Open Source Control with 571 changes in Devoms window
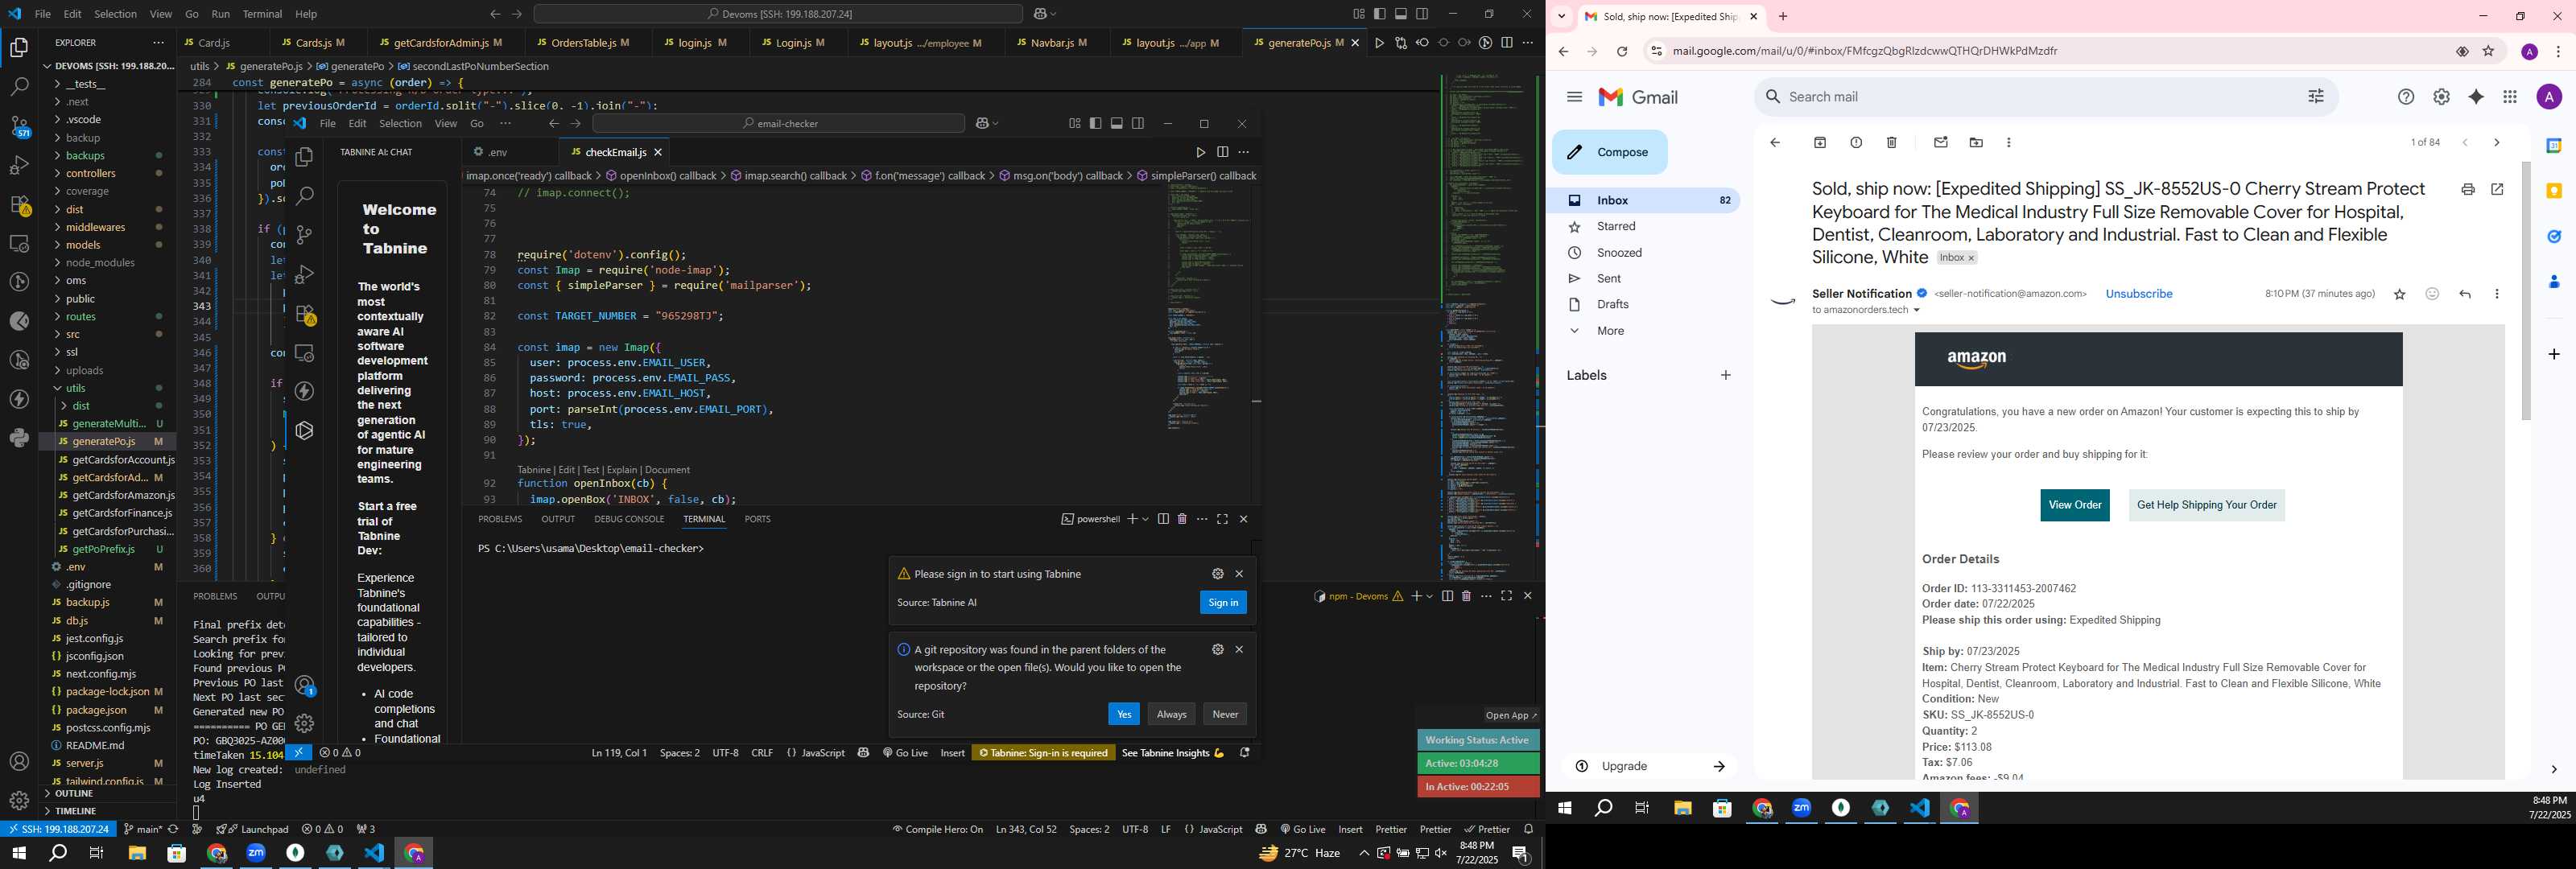The width and height of the screenshot is (2576, 869). tap(19, 127)
